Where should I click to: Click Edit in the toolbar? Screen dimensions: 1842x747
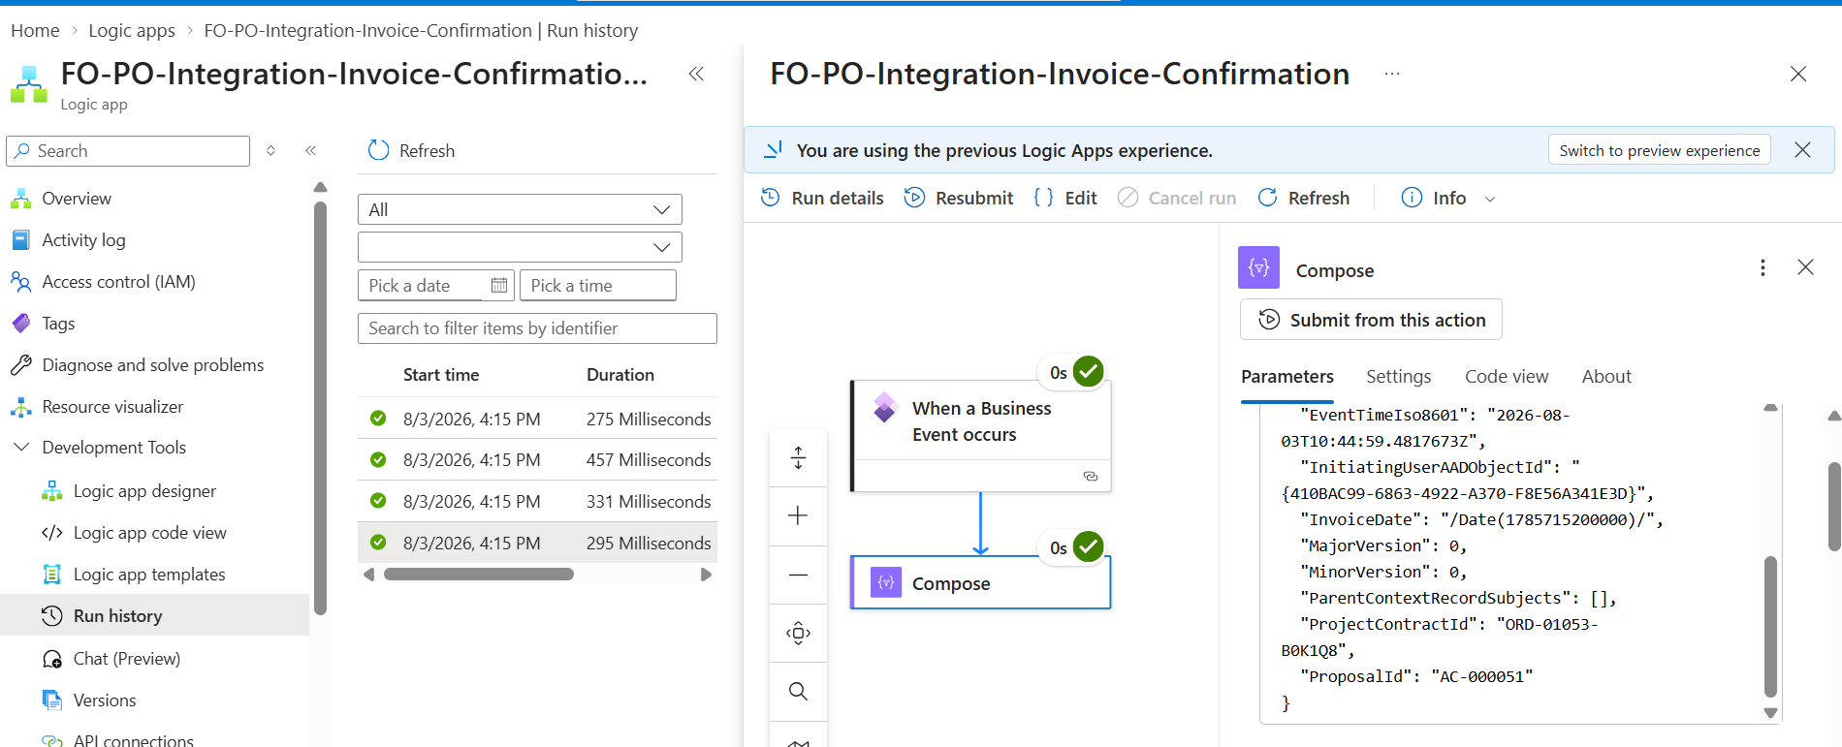[x=1065, y=198]
